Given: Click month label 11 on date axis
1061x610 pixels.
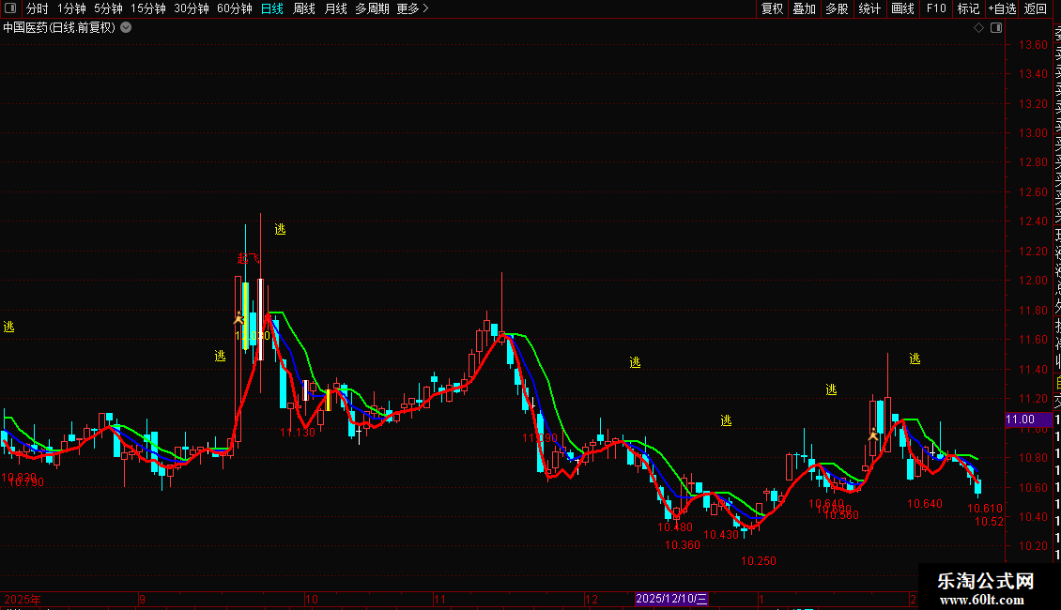Looking at the screenshot, I should 439,599.
